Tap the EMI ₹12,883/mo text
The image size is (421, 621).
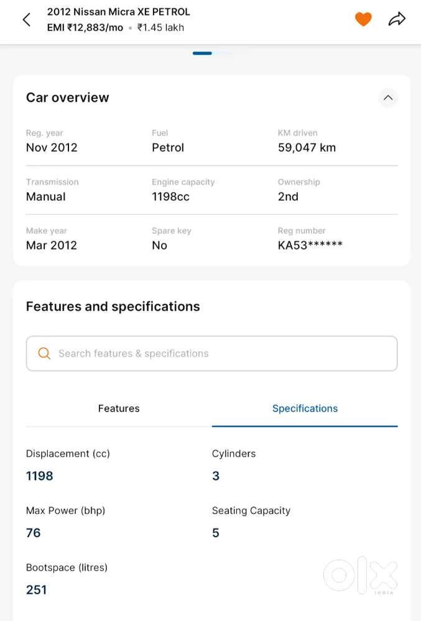click(x=85, y=28)
